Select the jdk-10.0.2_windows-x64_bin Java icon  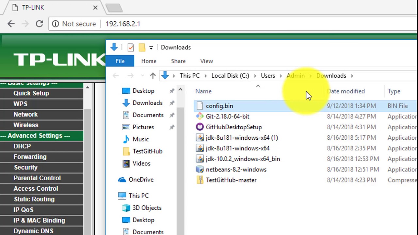click(200, 159)
